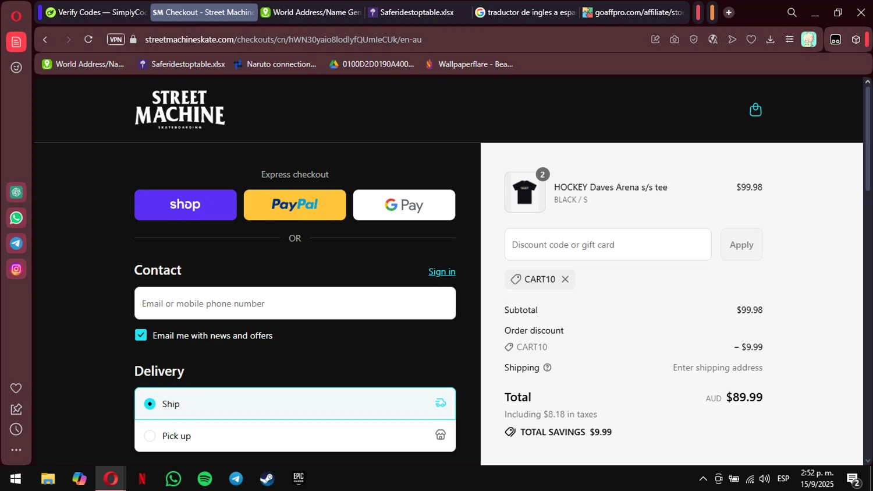Add the page to bookmarks heart icon
873x491 pixels.
(751, 40)
